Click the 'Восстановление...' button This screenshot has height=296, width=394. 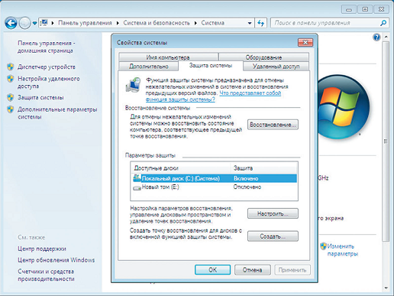273,125
